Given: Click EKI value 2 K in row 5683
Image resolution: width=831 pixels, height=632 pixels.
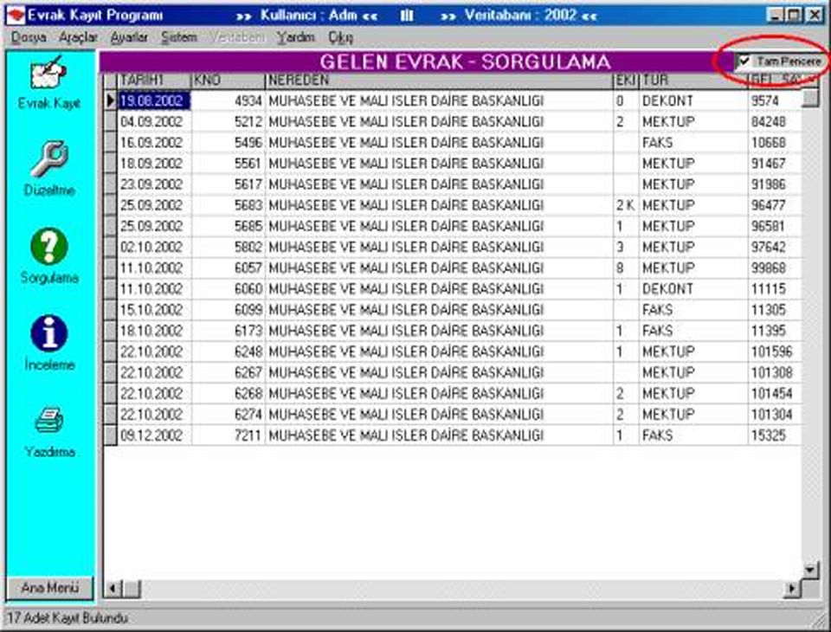Looking at the screenshot, I should click(626, 206).
